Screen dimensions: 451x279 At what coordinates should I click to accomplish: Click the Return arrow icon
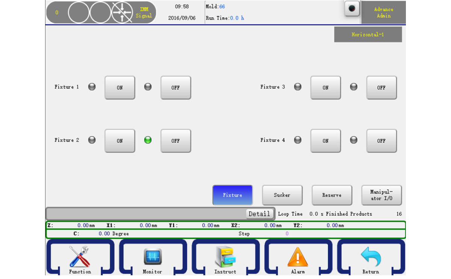click(x=371, y=257)
